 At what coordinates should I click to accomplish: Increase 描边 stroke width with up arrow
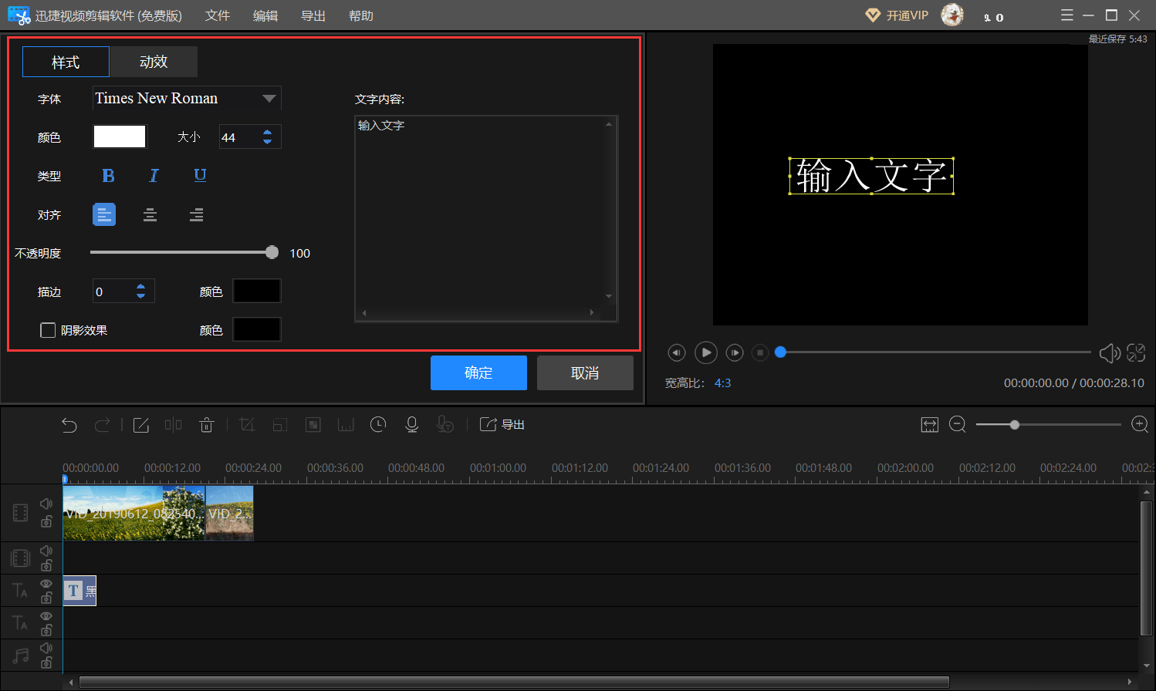tap(140, 286)
